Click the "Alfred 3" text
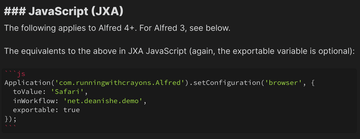Viewport: 360px width, 139px height. (x=169, y=28)
